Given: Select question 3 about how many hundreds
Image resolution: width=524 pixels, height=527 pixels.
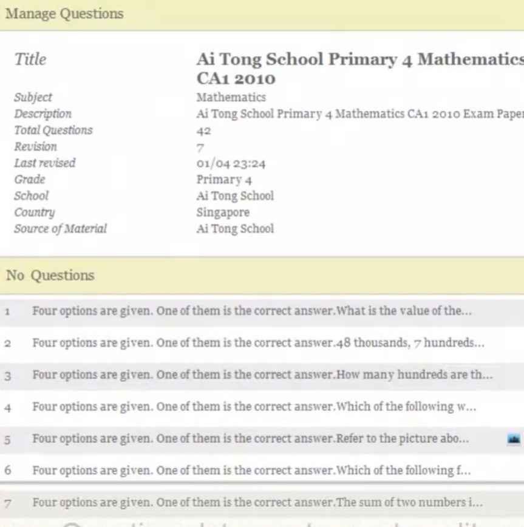Looking at the screenshot, I should click(262, 375).
